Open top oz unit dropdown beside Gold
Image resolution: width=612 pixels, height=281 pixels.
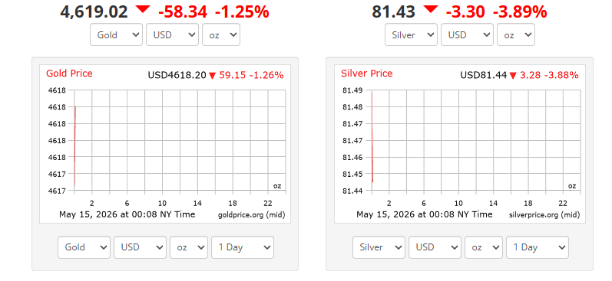221,34
